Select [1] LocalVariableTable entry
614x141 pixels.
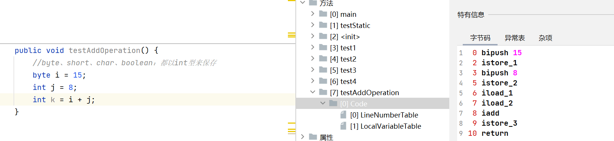coord(385,126)
